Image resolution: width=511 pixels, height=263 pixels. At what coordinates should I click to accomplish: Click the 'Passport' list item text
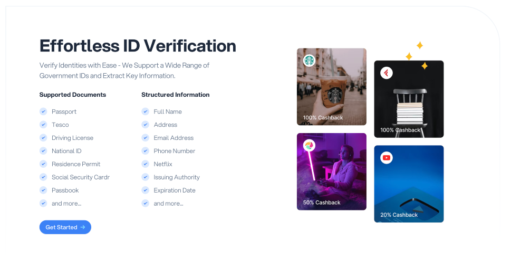tap(64, 112)
